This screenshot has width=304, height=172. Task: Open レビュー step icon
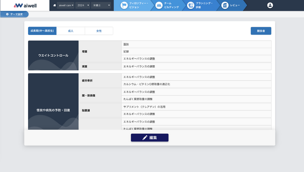pos(225,5)
